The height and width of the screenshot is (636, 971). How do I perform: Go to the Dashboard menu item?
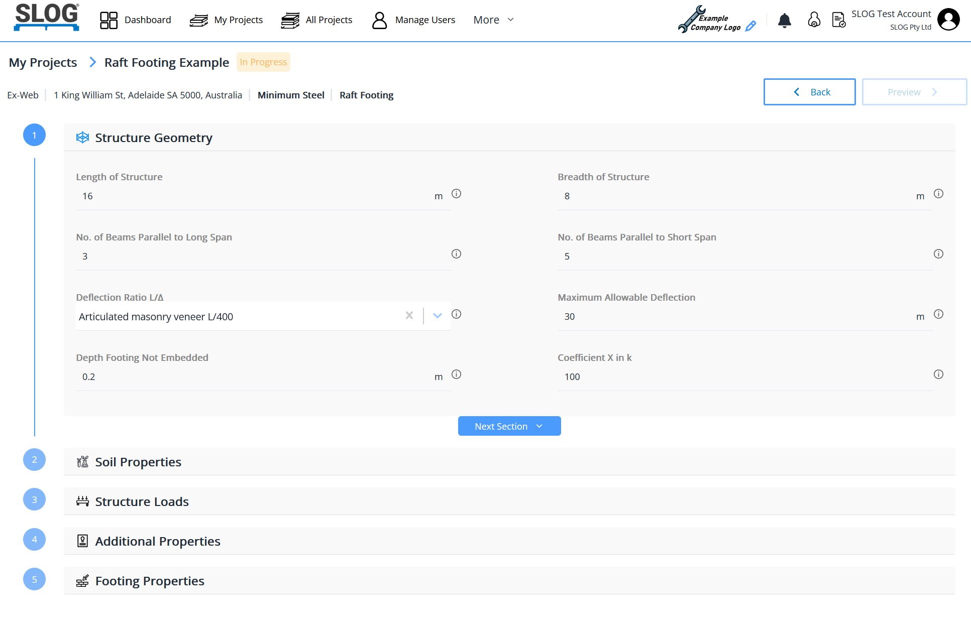[x=136, y=20]
